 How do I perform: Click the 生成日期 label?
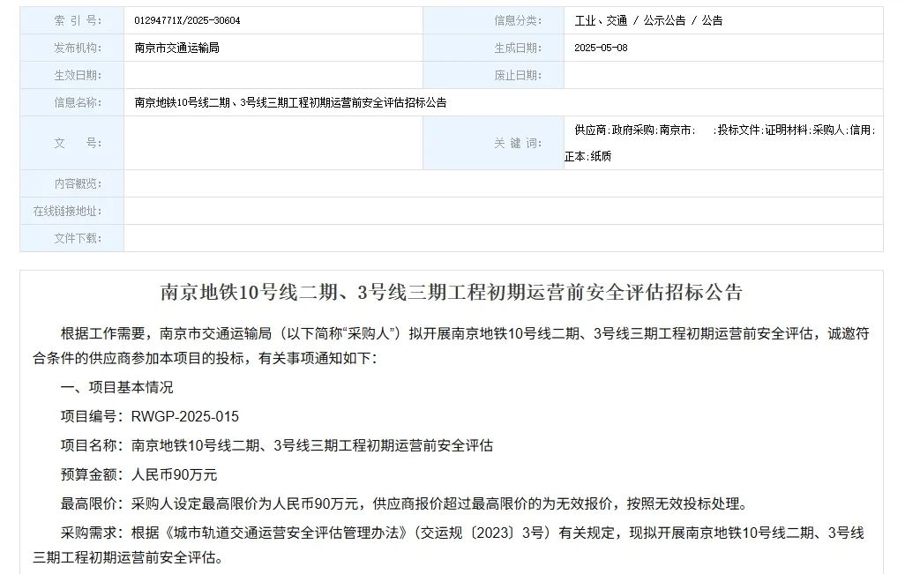[518, 48]
